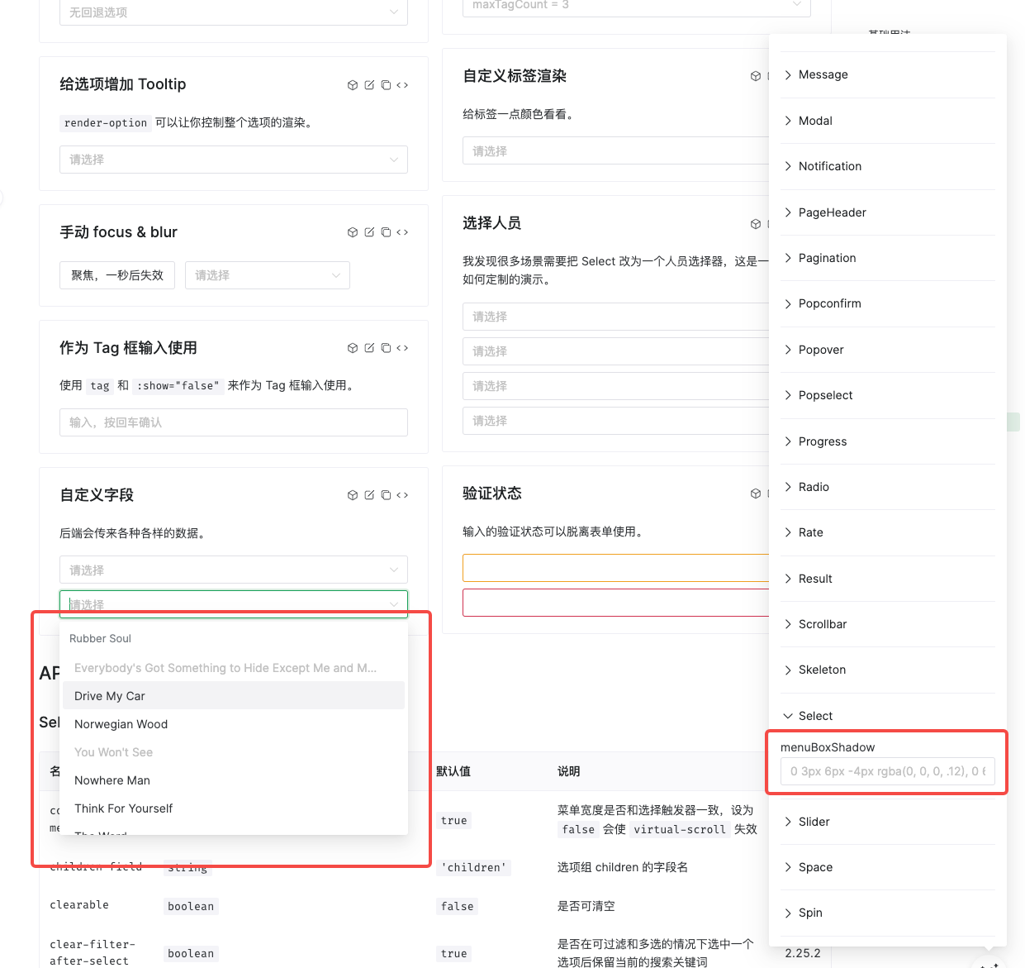Navigate to Pagination in the component sidebar

tap(828, 258)
